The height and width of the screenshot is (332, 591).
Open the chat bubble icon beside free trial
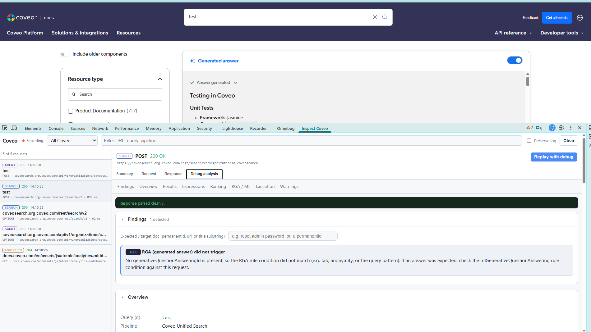pyautogui.click(x=580, y=18)
